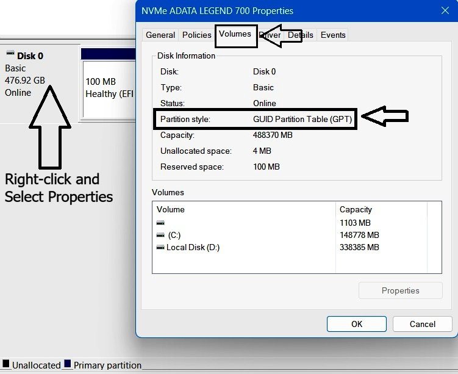Click the Unallocated legend black swatch
Screen dimensions: 458x374
click(5, 363)
